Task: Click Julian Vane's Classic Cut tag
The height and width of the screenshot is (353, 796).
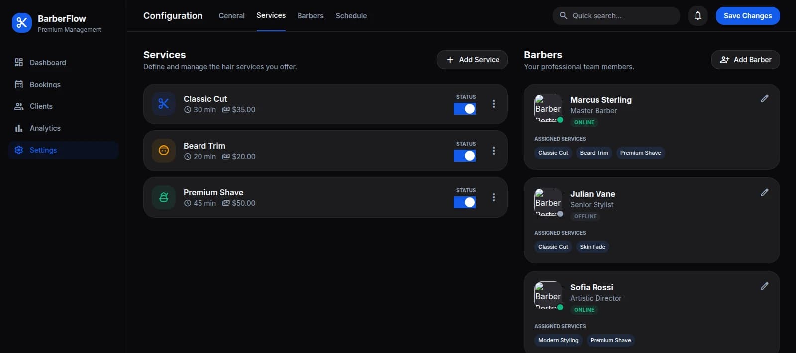Action: (553, 247)
